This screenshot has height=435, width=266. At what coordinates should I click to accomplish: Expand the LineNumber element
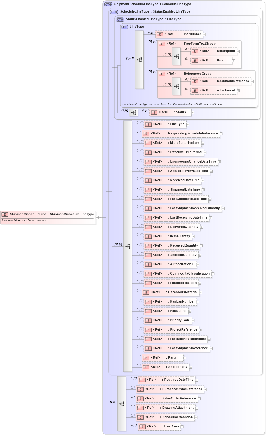[205, 34]
